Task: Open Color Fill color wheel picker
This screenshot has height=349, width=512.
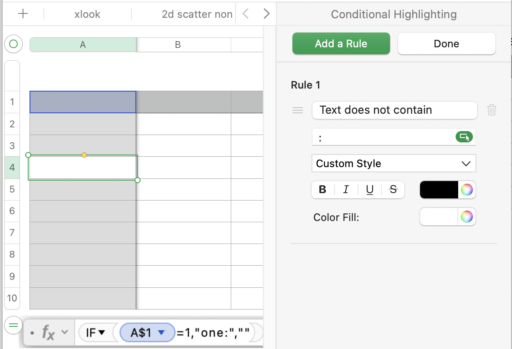Action: coord(466,217)
